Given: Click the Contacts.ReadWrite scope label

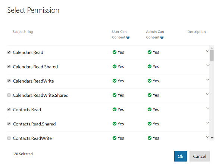Looking at the screenshot, I should (32, 138).
